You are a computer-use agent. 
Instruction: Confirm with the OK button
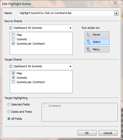(87, 133)
